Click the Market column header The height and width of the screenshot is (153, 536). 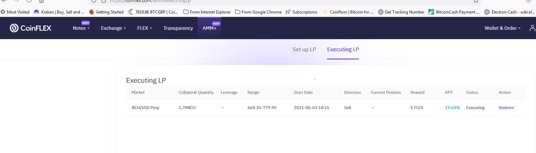(x=138, y=92)
